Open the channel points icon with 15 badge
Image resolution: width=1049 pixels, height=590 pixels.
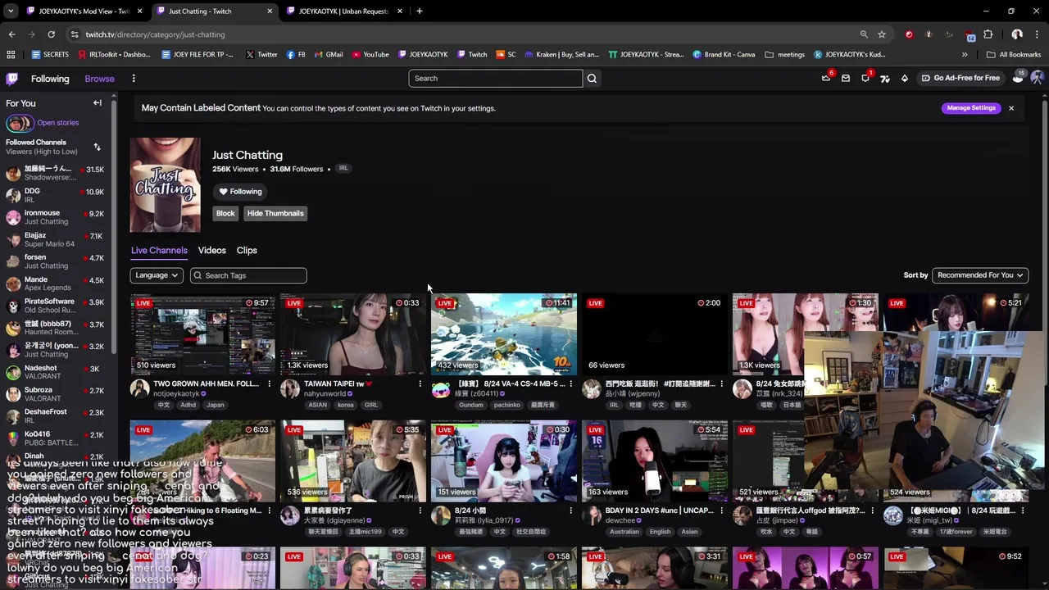[x=1019, y=77]
